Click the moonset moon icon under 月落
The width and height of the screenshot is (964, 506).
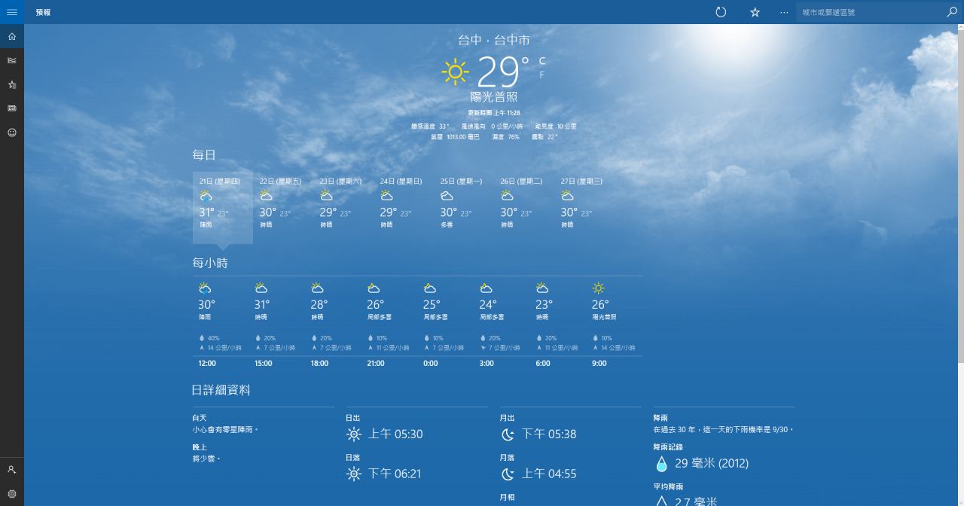click(508, 474)
